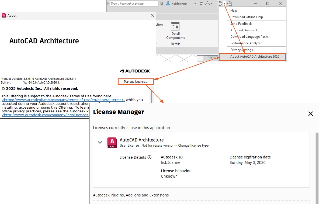Choose Download Language Packs
The image size is (319, 204).
[x=249, y=37]
